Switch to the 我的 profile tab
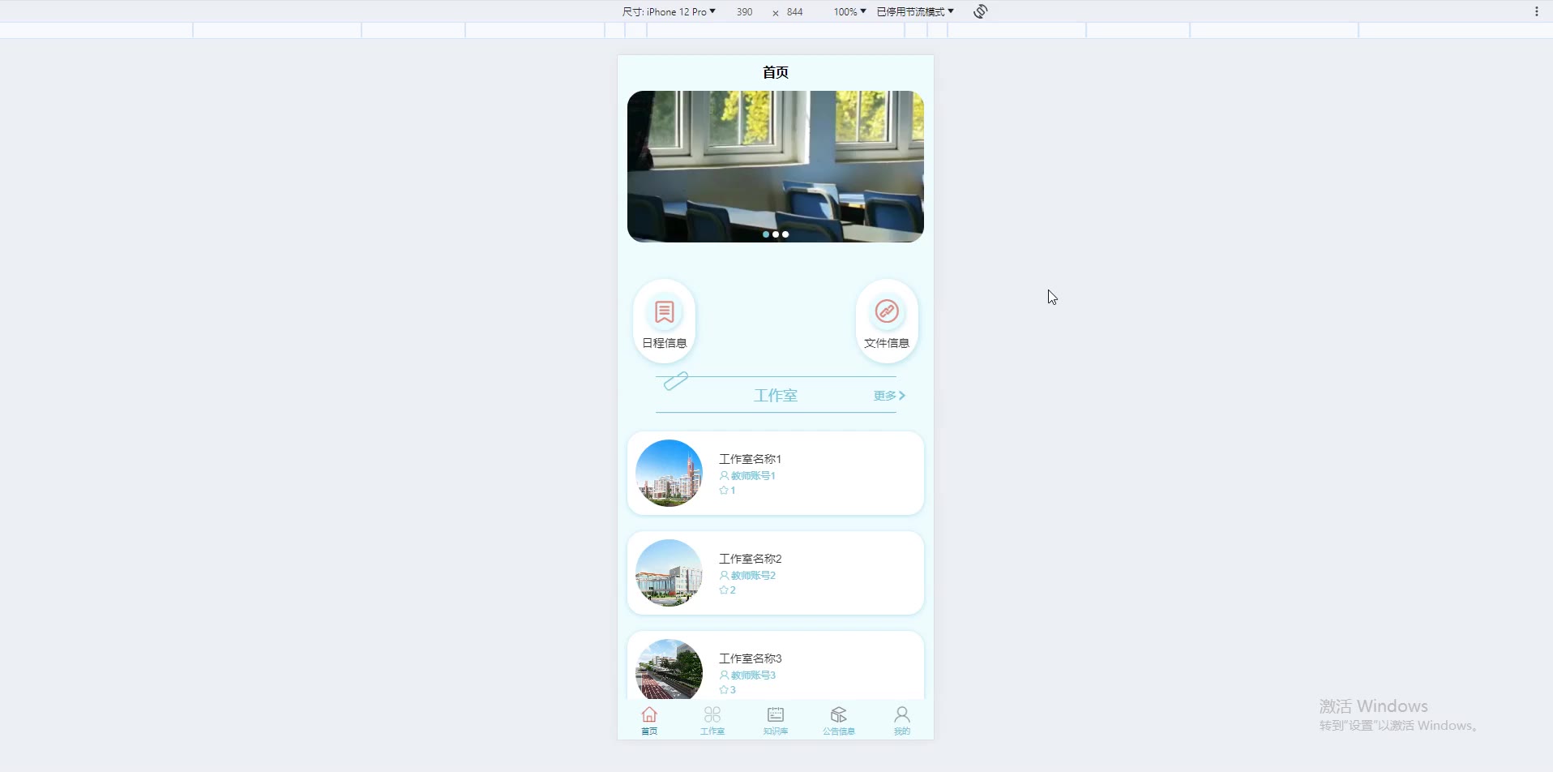Image resolution: width=1553 pixels, height=772 pixels. click(902, 720)
